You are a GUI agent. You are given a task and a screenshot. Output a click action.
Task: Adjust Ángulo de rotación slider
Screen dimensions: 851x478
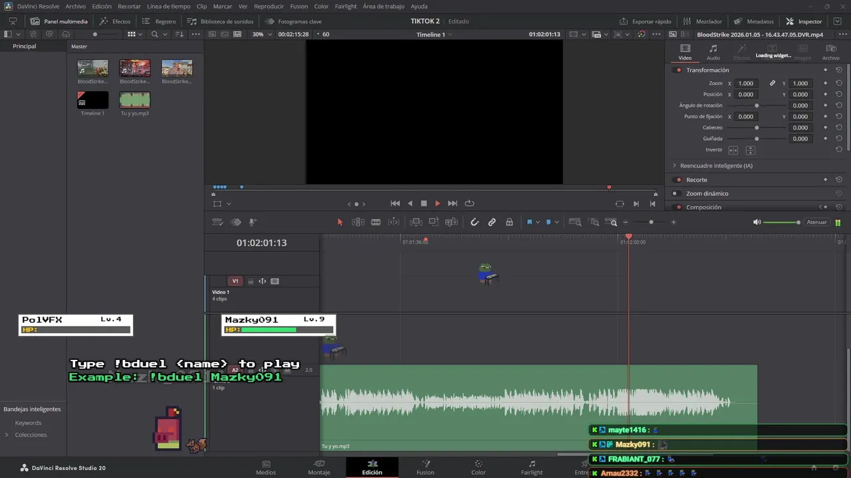point(757,106)
